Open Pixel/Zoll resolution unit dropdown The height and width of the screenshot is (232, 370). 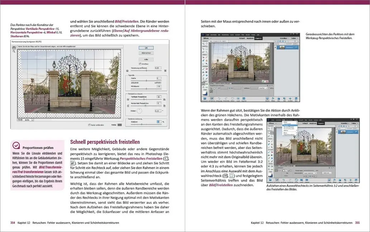tap(263, 88)
